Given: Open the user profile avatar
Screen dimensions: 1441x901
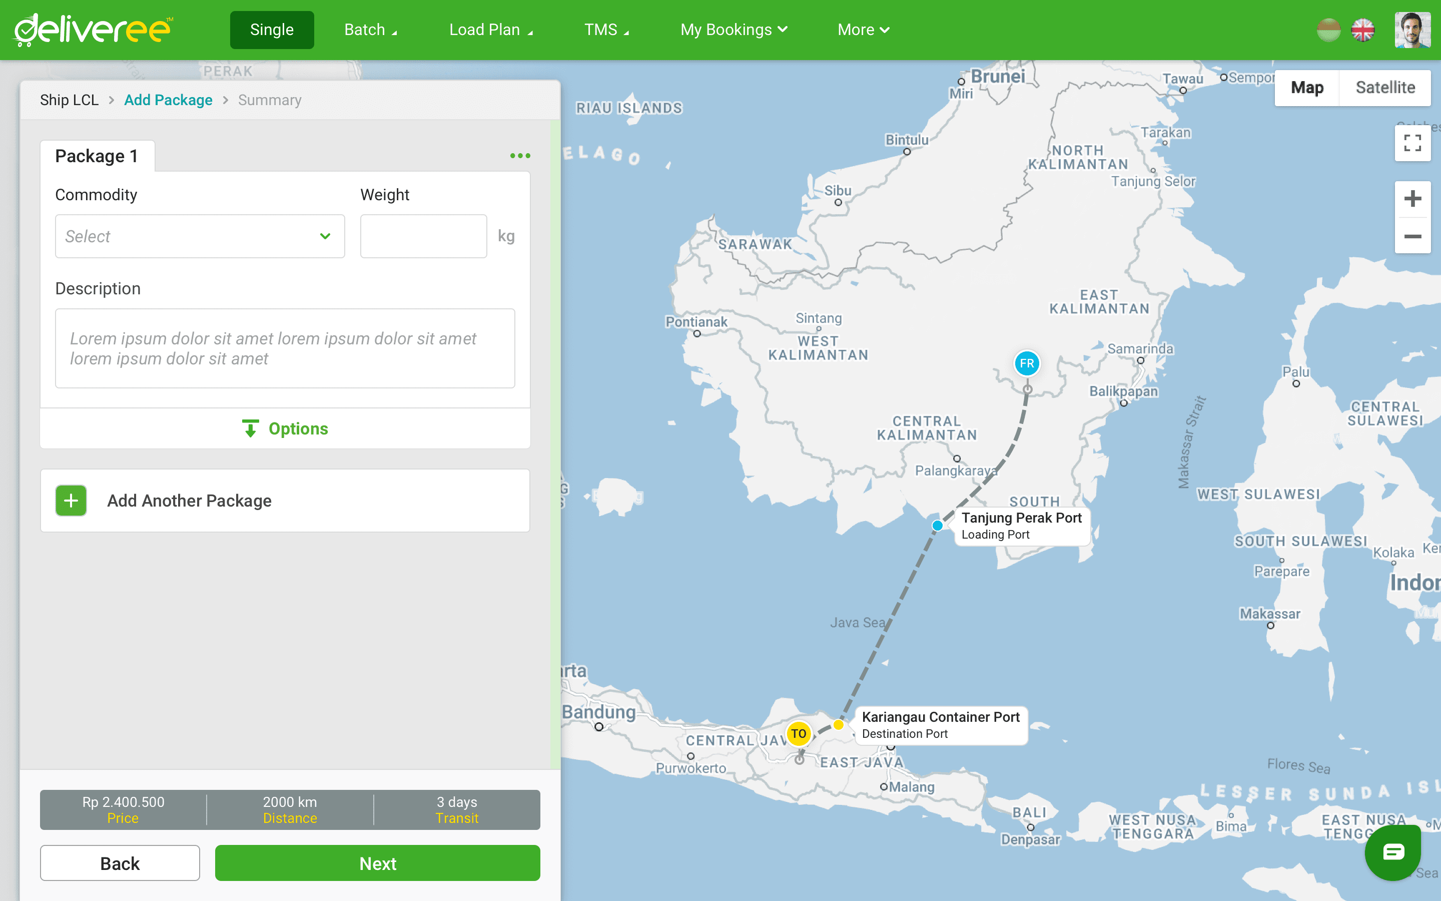Looking at the screenshot, I should pos(1412,30).
